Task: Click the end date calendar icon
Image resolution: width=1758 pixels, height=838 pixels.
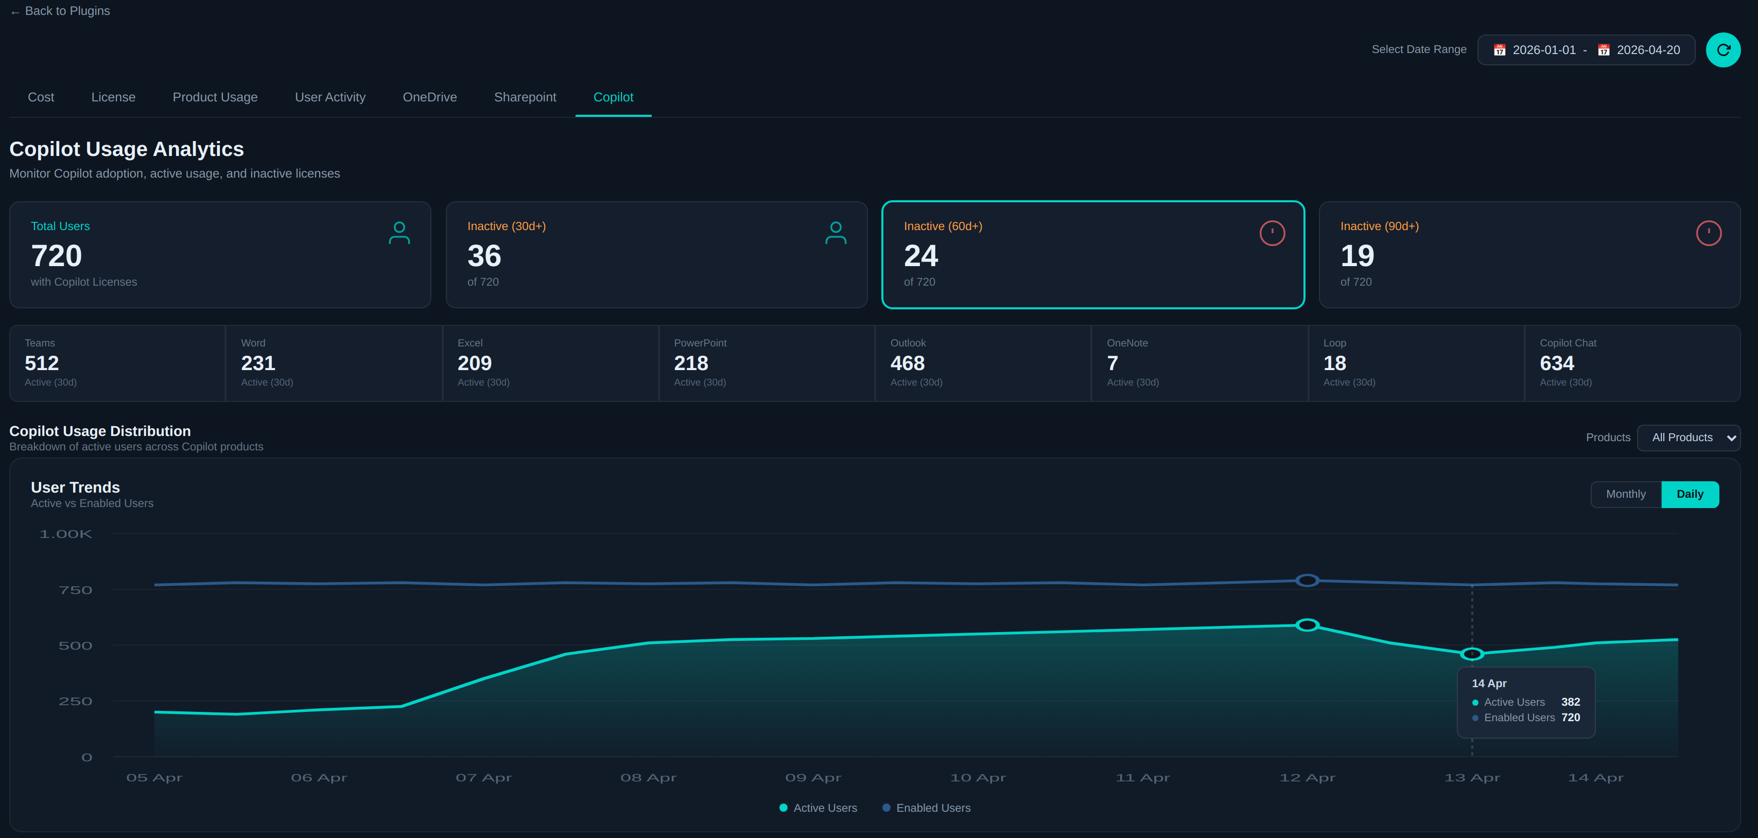Action: click(x=1604, y=50)
